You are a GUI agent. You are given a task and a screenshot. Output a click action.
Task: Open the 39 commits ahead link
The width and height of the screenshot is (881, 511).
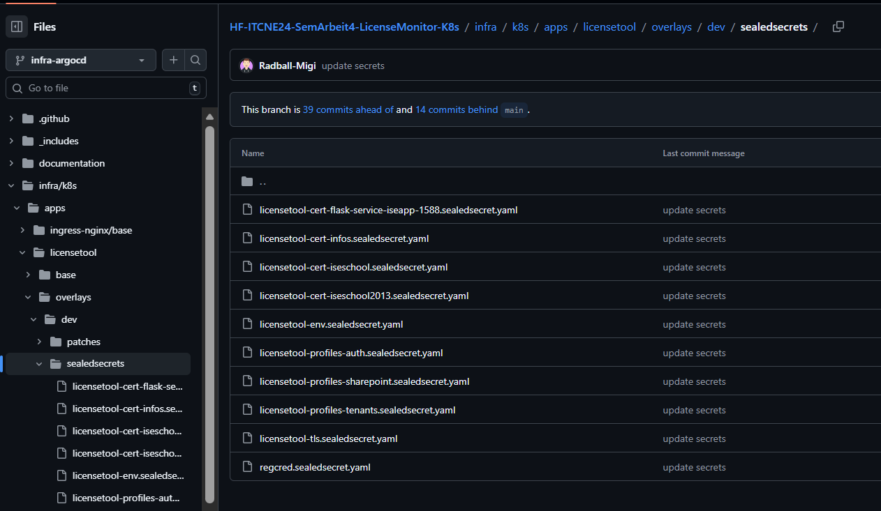[x=348, y=109]
